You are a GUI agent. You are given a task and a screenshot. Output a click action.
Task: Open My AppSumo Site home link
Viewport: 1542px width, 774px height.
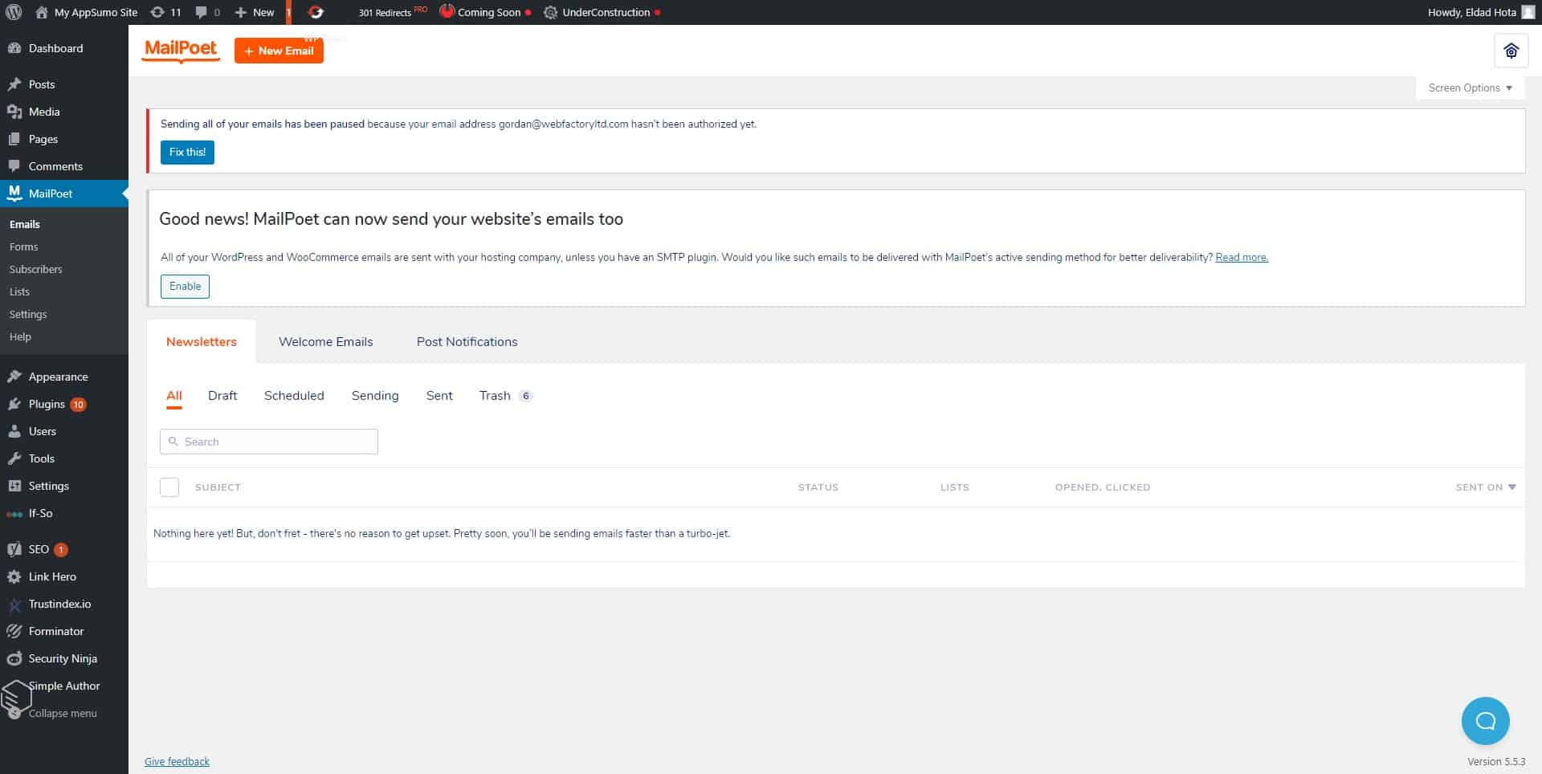coord(87,12)
